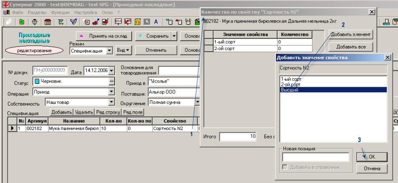Click the document with ruler icon at toolbar right
The image size is (398, 183).
tap(387, 22)
